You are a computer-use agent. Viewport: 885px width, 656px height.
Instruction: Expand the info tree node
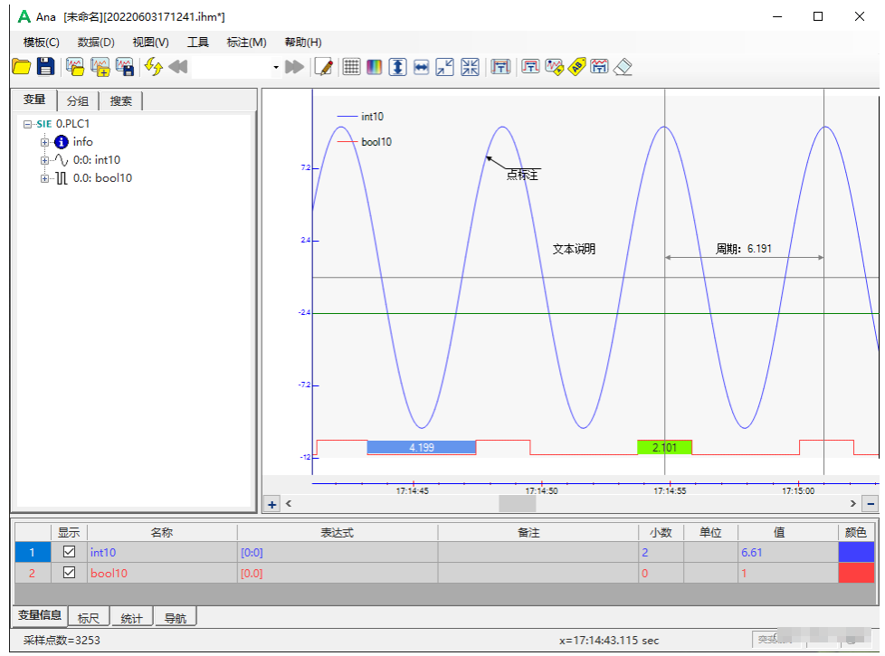(x=44, y=142)
